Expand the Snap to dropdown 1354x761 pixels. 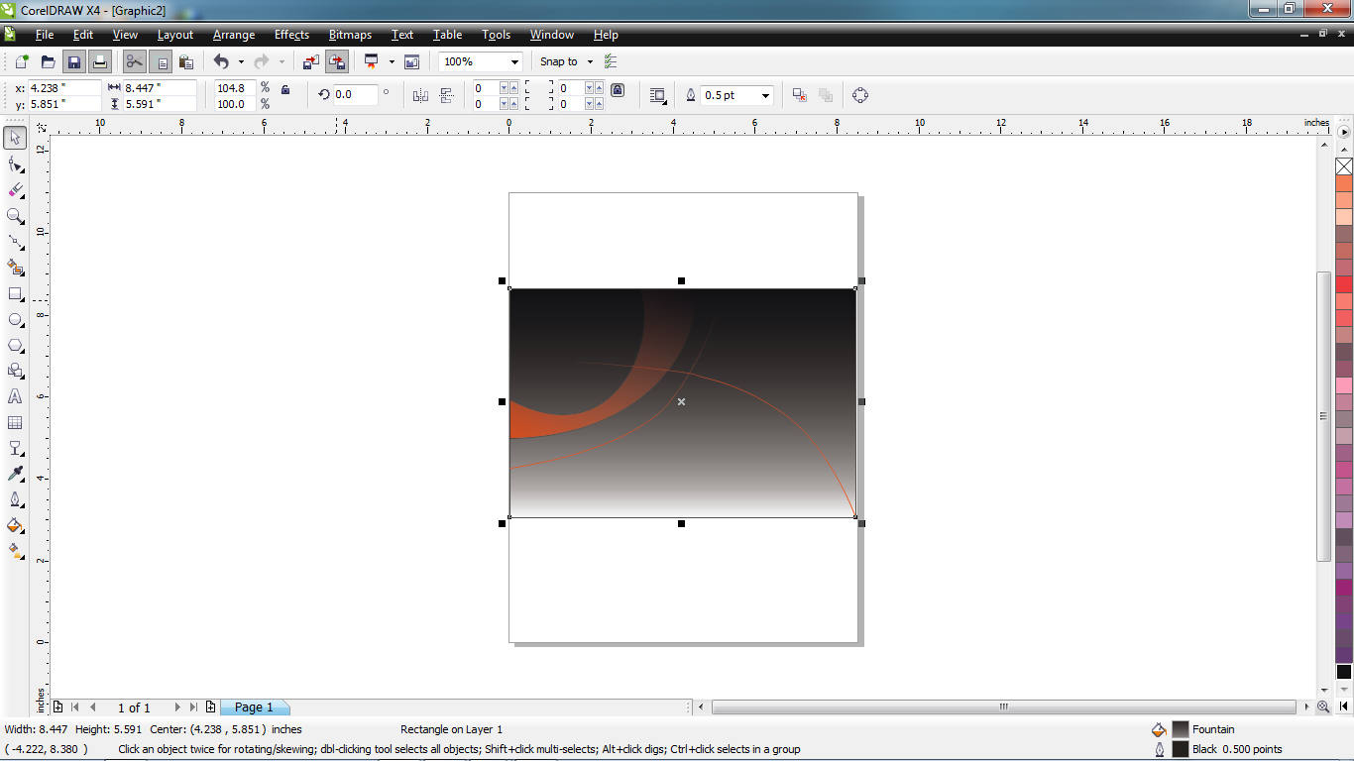click(x=590, y=61)
